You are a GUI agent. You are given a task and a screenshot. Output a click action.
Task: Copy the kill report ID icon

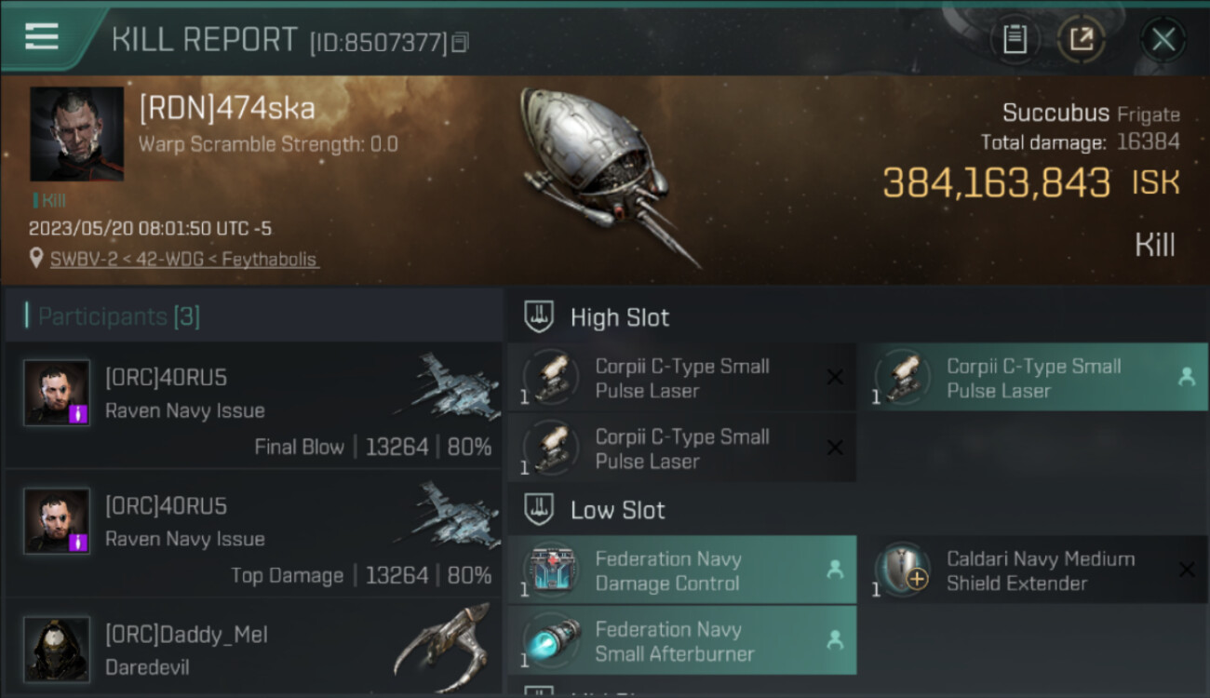click(x=460, y=43)
